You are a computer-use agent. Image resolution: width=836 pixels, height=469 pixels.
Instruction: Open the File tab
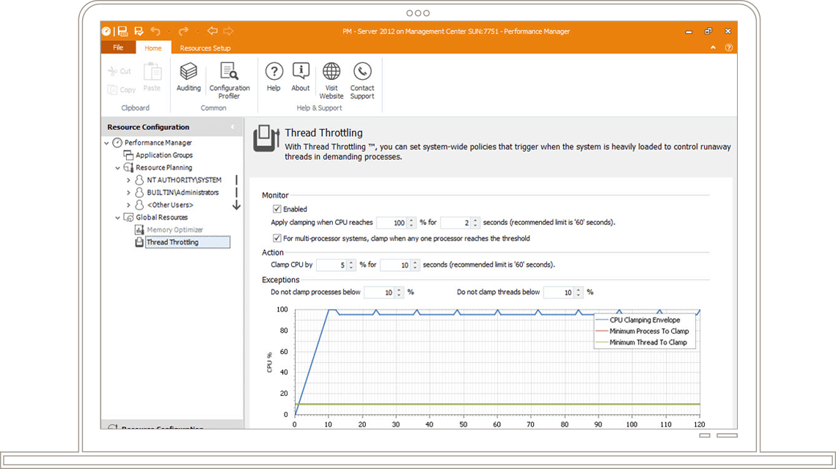tap(118, 48)
